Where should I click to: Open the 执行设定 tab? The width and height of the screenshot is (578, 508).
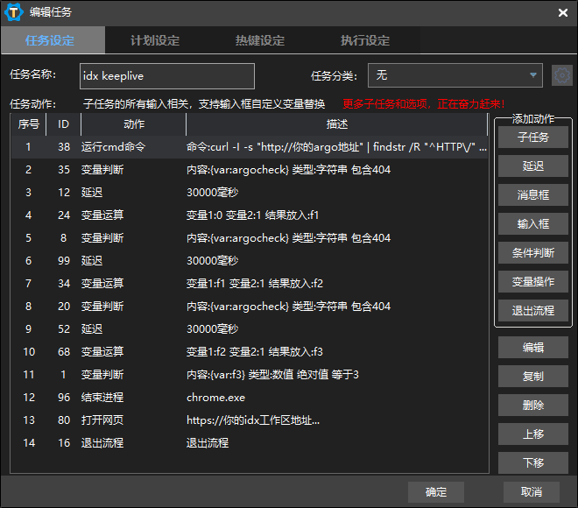(365, 41)
